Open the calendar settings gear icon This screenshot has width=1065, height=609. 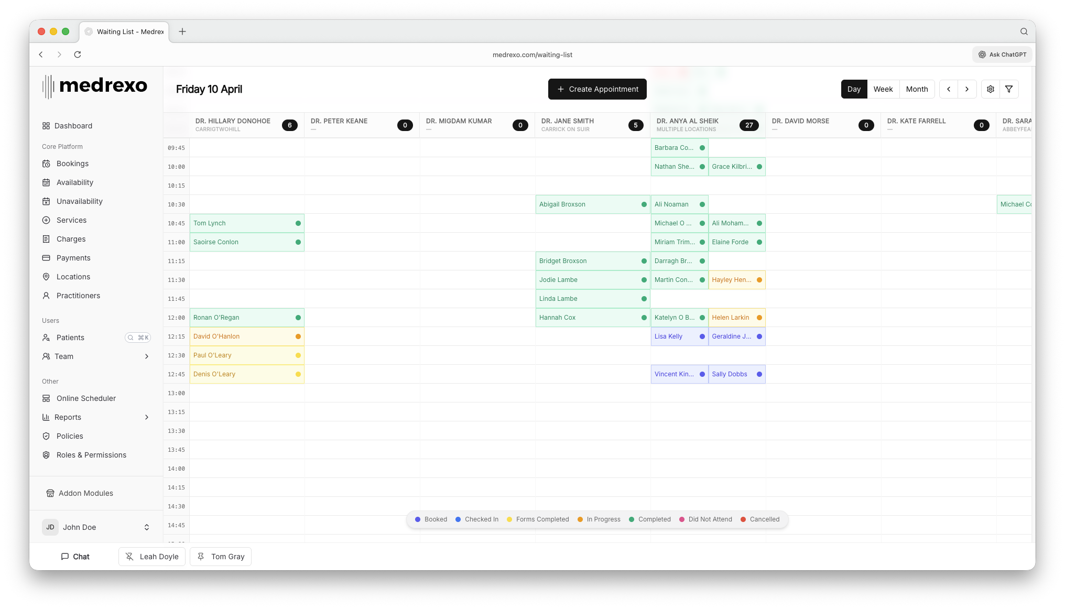click(x=990, y=89)
